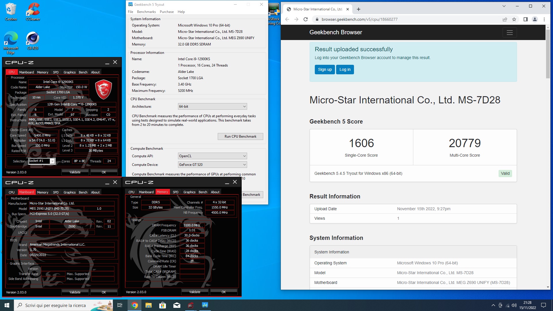Toggle the Chrome side panel icon
Image resolution: width=553 pixels, height=311 pixels.
(525, 19)
